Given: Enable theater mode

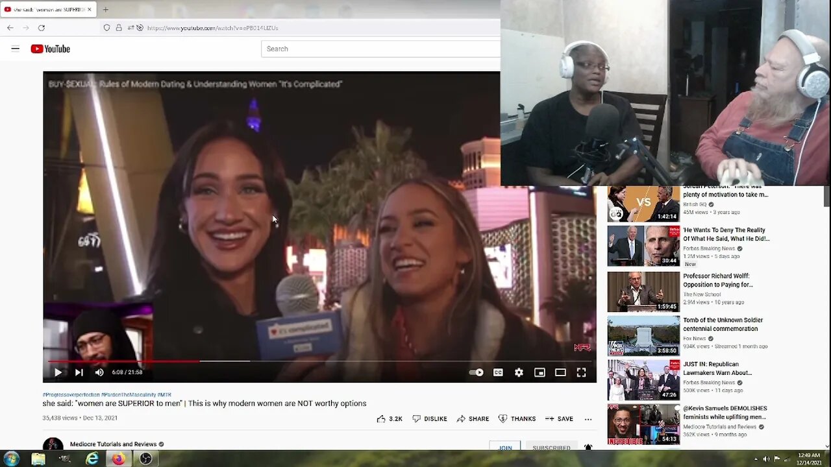Looking at the screenshot, I should point(560,372).
